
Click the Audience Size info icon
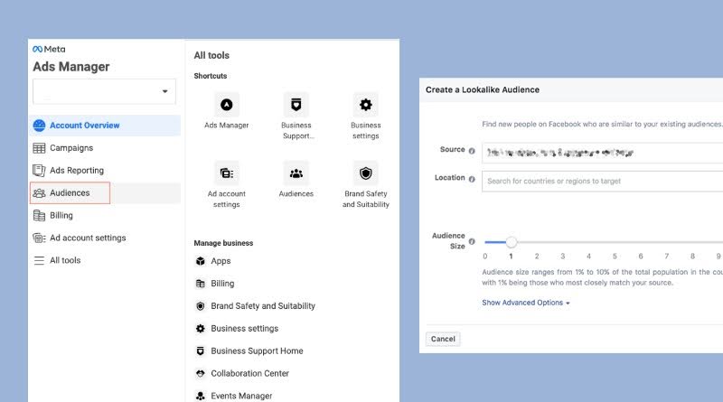pos(472,241)
